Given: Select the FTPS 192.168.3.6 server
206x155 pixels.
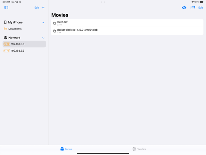Looking at the screenshot, I should click(x=24, y=51).
